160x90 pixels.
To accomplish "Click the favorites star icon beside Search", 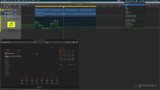I will pos(20,50).
